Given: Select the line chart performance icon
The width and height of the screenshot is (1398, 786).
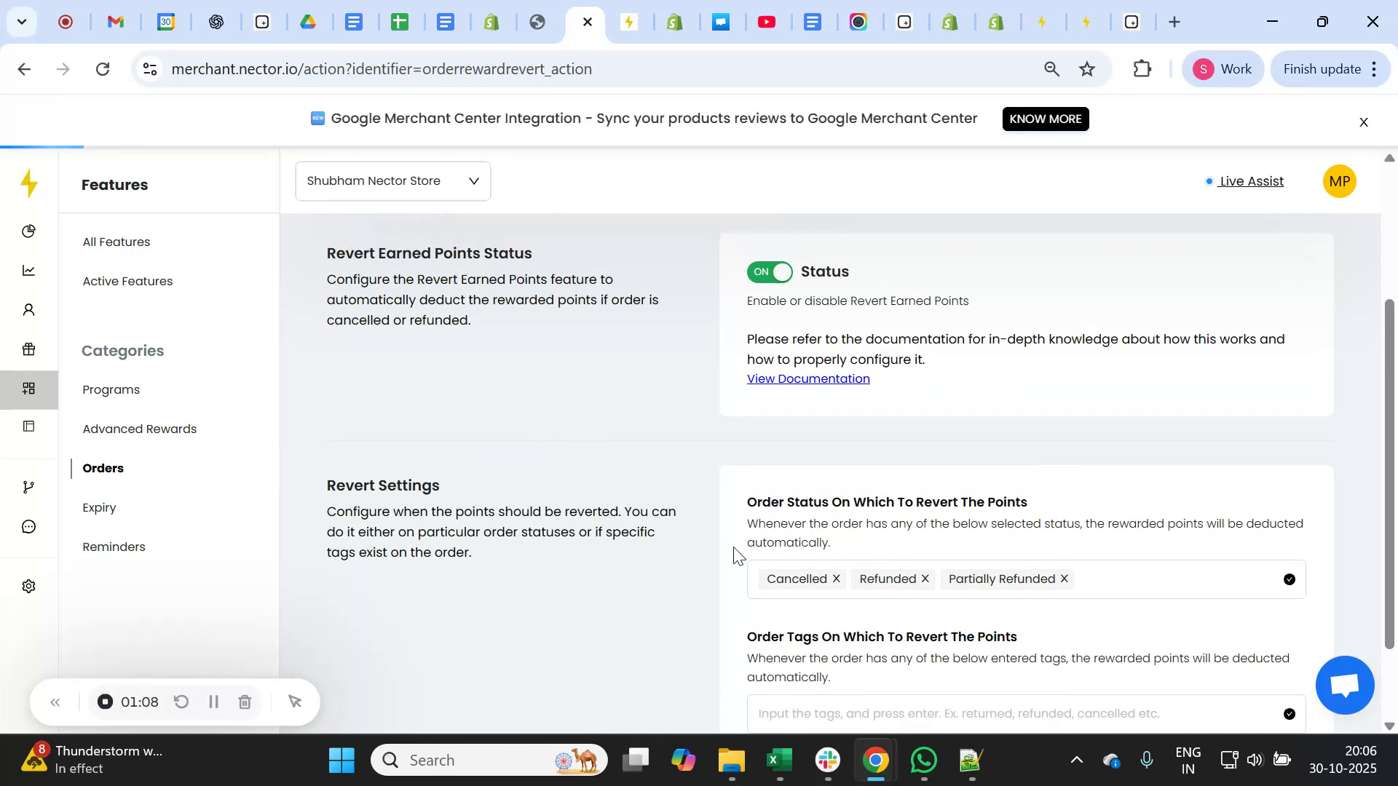Looking at the screenshot, I should pos(29,270).
